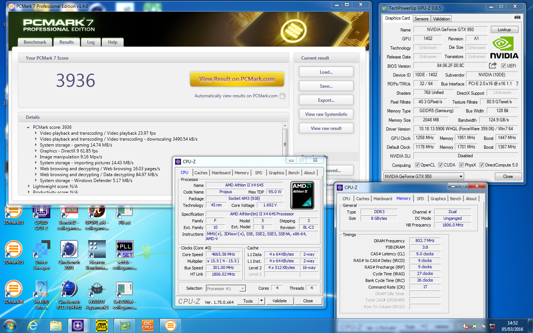Screen dimensions: 533x333
Task: Expand the Video playback 23.97 fps item
Action: pos(36,133)
